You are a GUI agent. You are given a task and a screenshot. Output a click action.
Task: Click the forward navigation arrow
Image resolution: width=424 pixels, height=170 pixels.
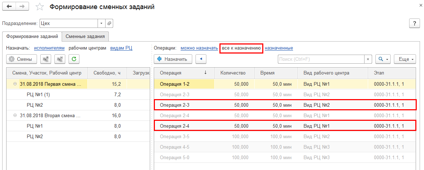[22, 7]
